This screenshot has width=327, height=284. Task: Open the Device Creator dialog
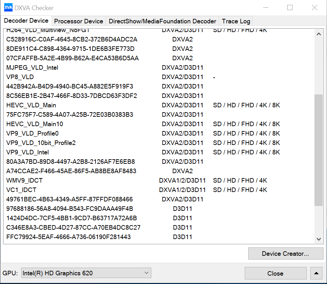click(286, 254)
